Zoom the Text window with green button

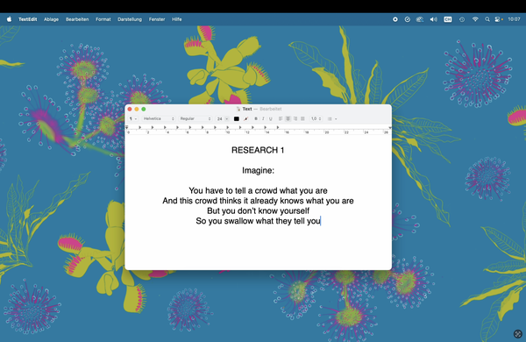point(144,109)
